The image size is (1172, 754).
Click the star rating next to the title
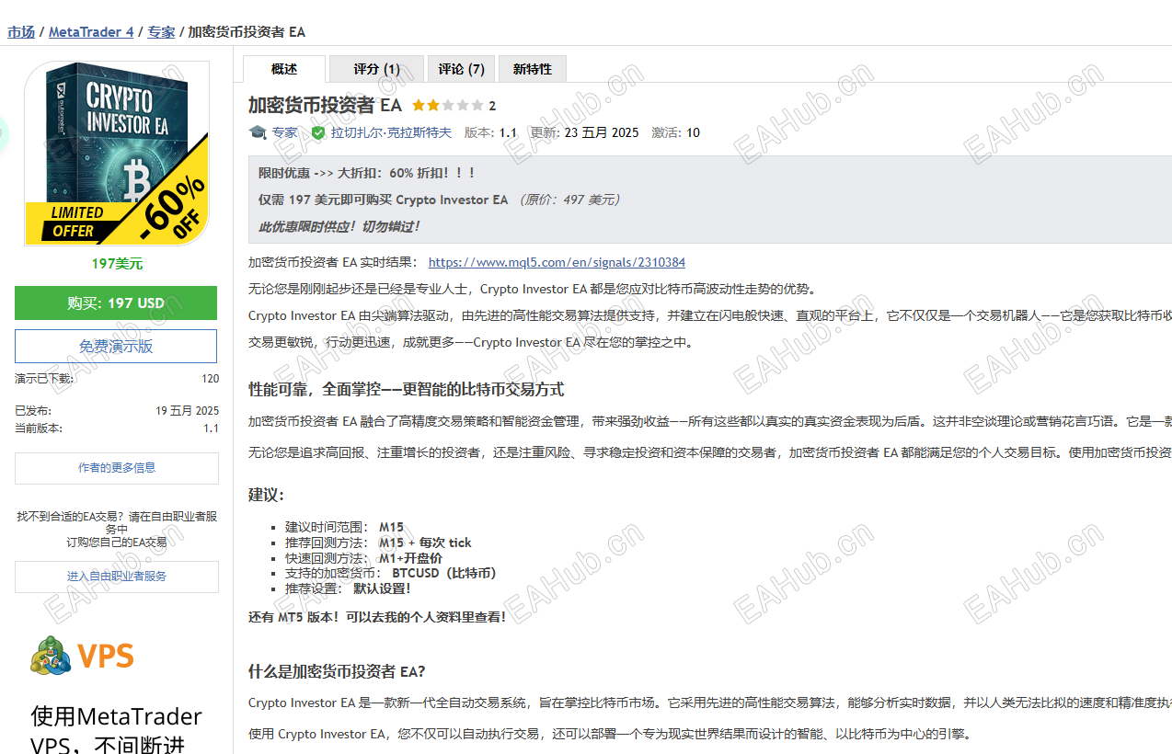click(447, 106)
